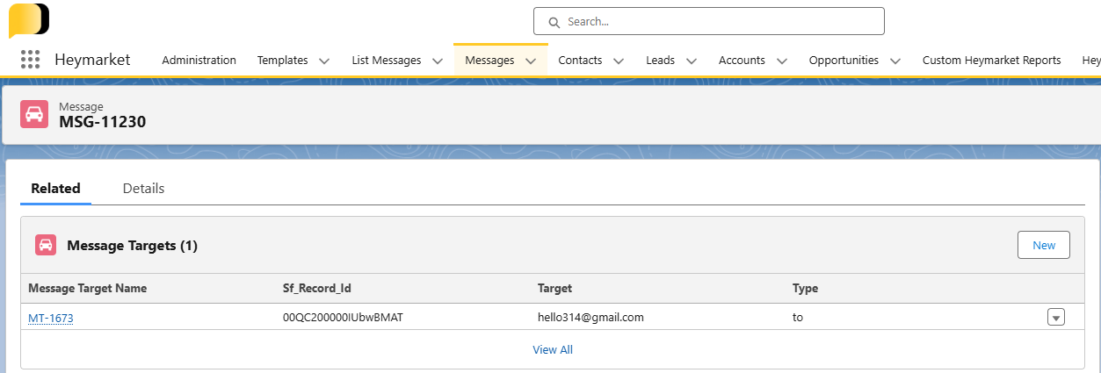Expand the List Messages tab chevron
The image size is (1101, 373).
[437, 61]
